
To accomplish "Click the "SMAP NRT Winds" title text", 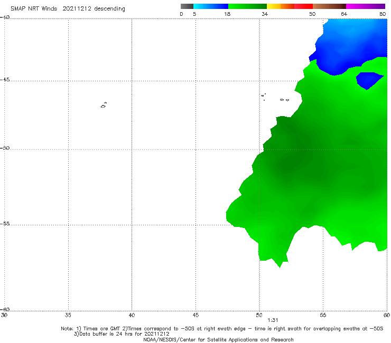I will point(34,8).
